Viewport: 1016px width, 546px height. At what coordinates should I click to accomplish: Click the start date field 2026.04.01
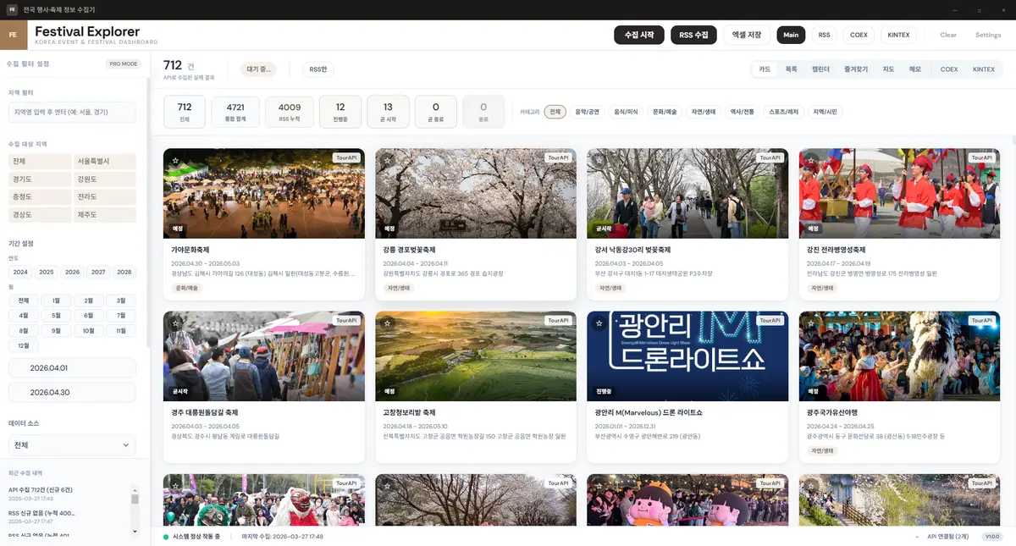click(72, 368)
